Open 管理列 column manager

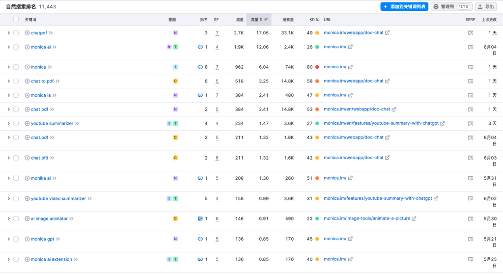(x=451, y=6)
